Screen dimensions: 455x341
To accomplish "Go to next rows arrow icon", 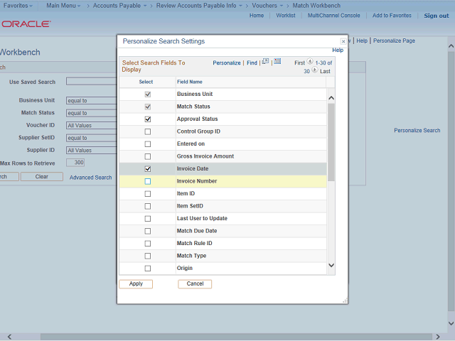I will [x=314, y=71].
